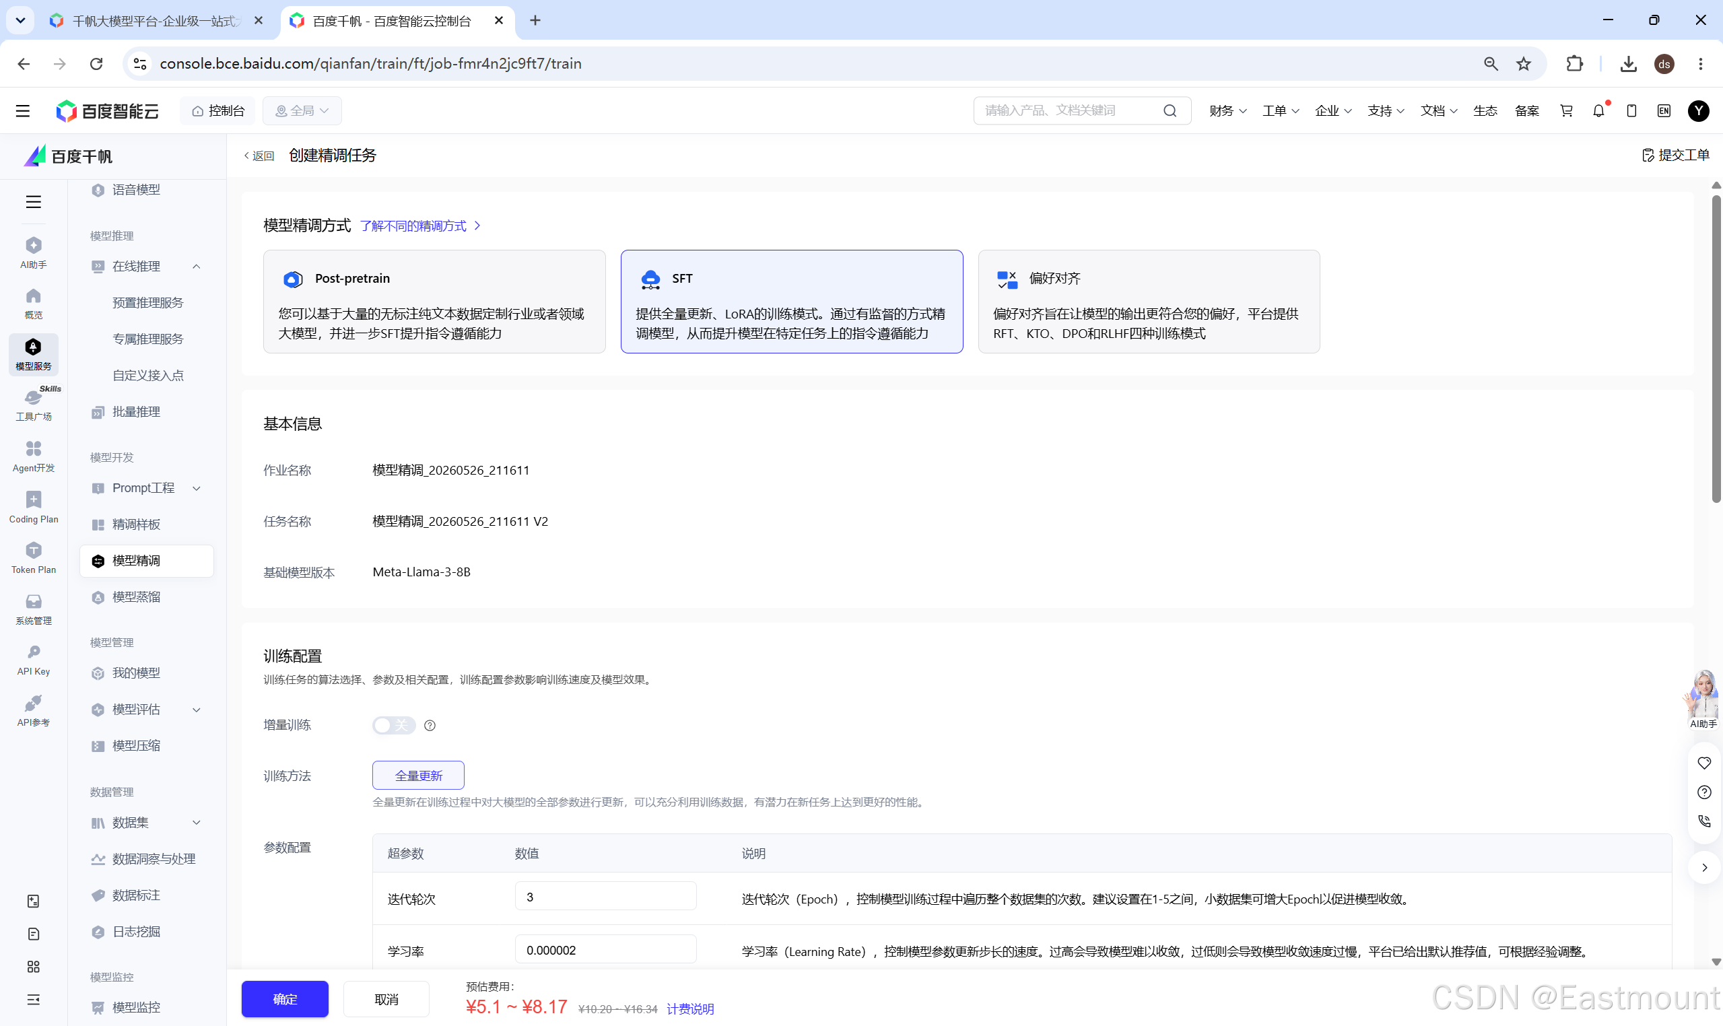The image size is (1723, 1026).
Task: Open the 计费说明 link
Action: click(x=690, y=1008)
